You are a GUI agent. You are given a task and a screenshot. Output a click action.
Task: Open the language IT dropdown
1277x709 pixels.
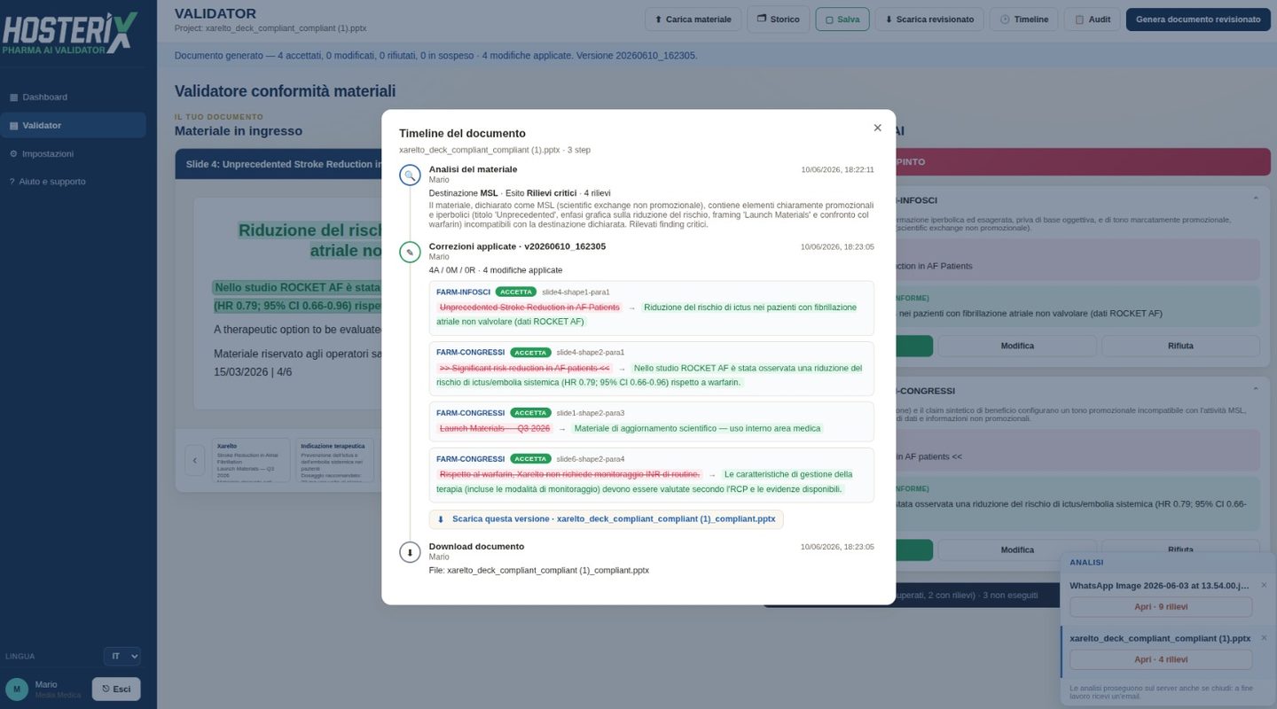click(x=122, y=657)
